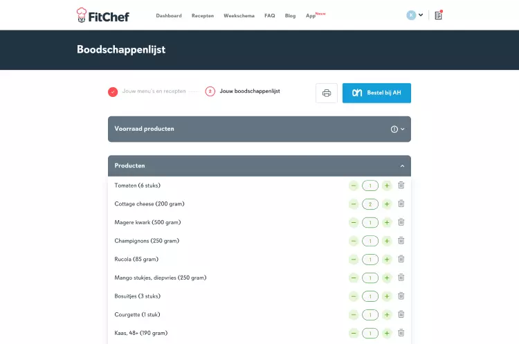
Task: Open the Weekschema page
Action: tap(239, 15)
